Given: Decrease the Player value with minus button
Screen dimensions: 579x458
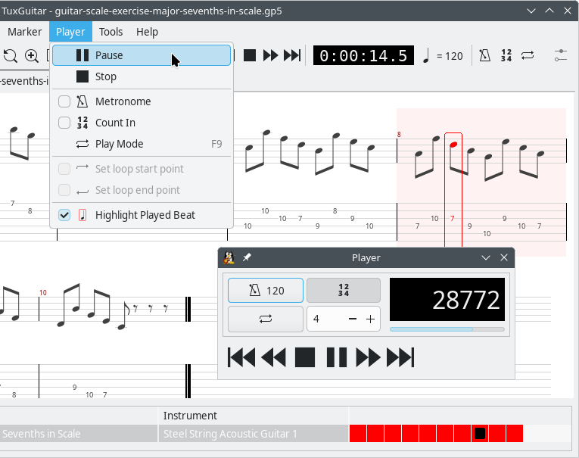Looking at the screenshot, I should [352, 319].
